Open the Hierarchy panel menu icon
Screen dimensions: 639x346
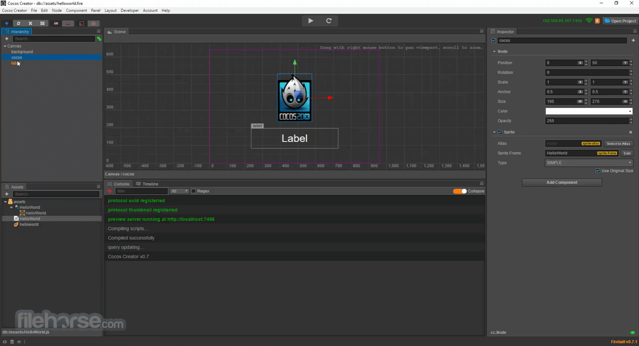click(98, 31)
